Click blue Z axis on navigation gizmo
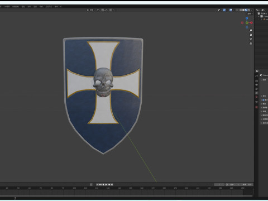The width and height of the screenshot is (268, 201). click(x=247, y=18)
